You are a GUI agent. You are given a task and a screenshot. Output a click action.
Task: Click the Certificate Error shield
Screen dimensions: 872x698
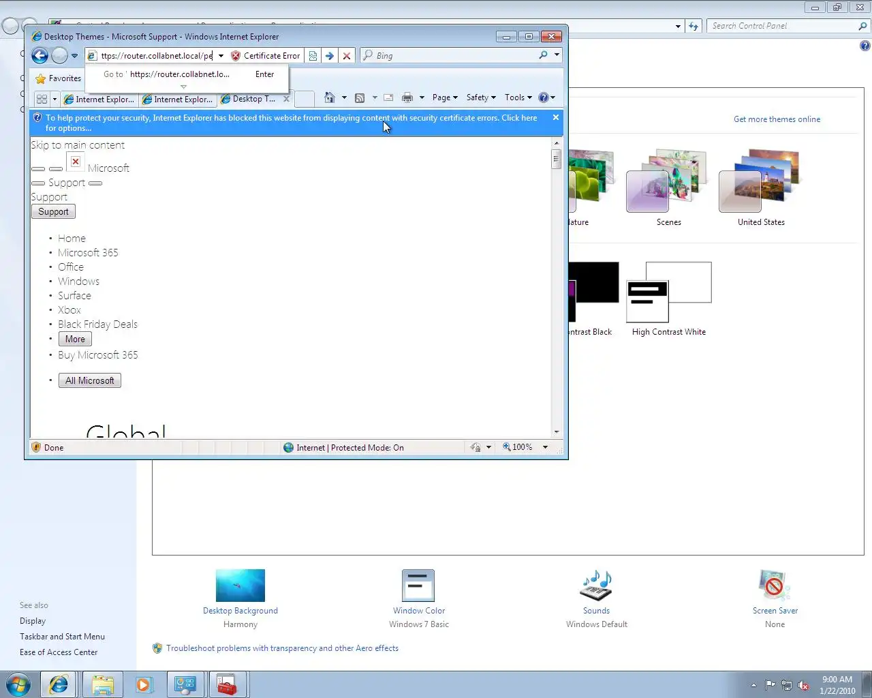click(266, 56)
